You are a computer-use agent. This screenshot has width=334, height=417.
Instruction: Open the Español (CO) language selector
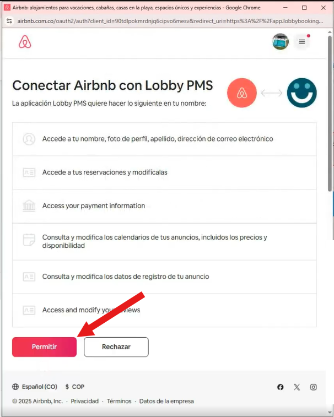(35, 387)
